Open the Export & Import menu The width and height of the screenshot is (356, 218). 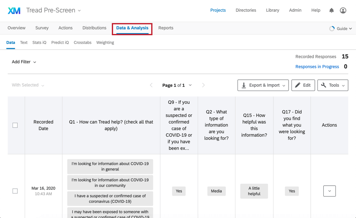pyautogui.click(x=263, y=85)
